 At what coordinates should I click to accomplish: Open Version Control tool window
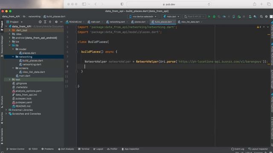click(15, 149)
